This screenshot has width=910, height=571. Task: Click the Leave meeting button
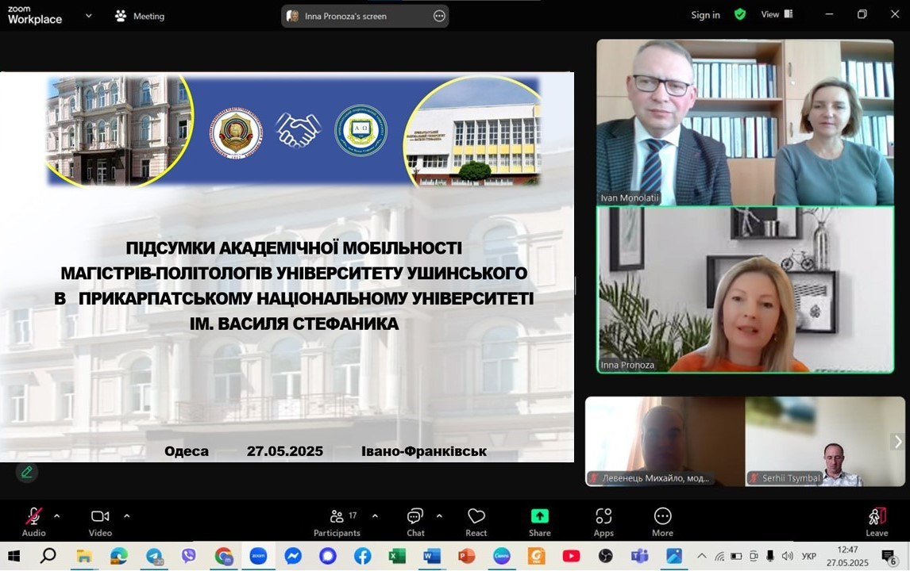click(877, 522)
